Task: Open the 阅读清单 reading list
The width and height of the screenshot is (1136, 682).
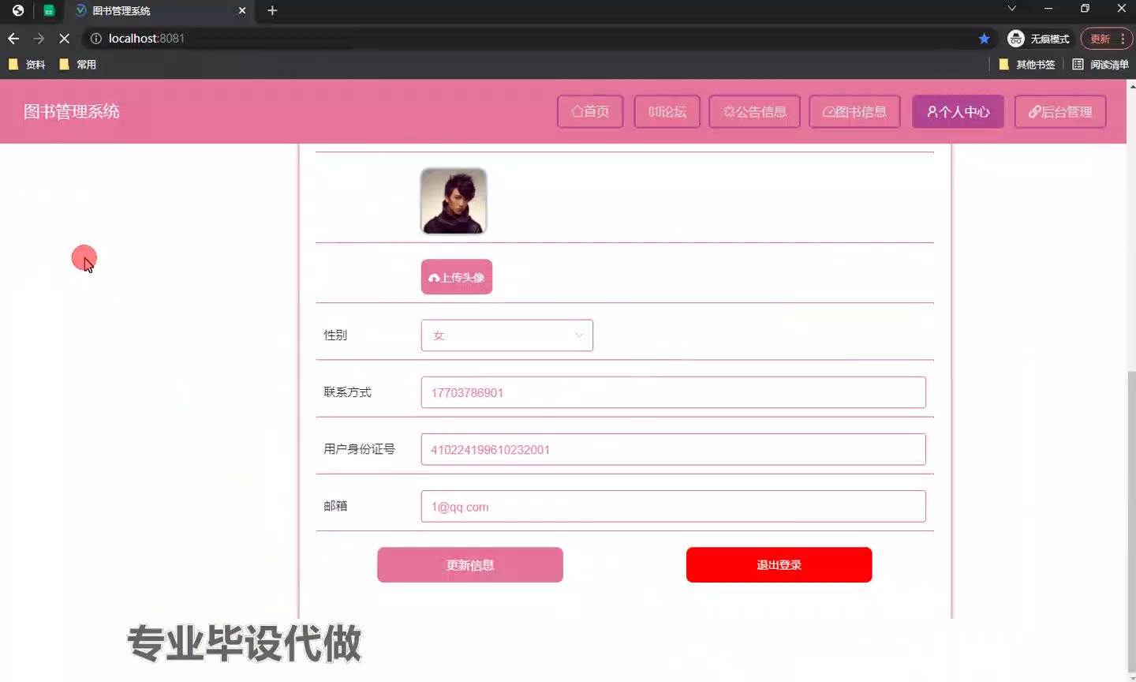Action: point(1100,65)
